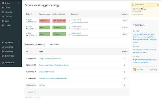Open the Users menu item

pos(7,21)
